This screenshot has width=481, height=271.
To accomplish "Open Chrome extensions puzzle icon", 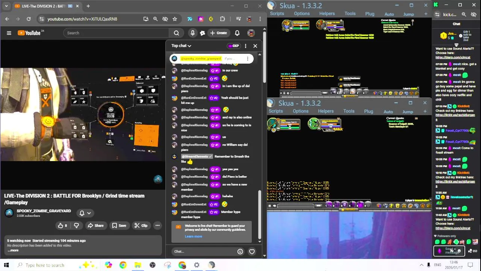I will click(222, 19).
